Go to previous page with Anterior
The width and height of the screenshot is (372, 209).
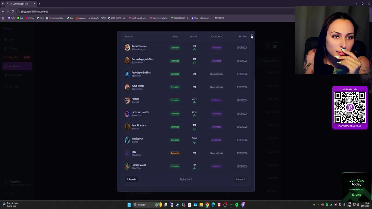[x=131, y=179]
